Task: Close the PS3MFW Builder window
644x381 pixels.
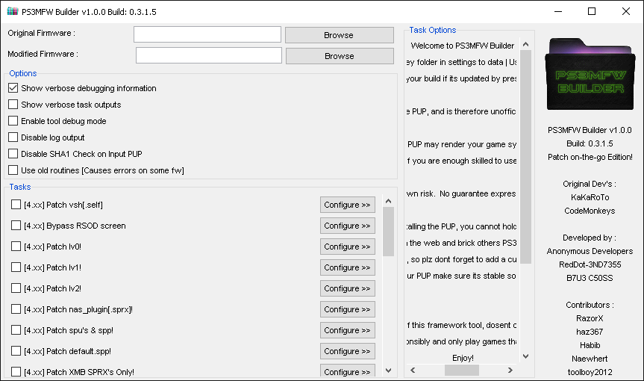Action: (x=625, y=11)
